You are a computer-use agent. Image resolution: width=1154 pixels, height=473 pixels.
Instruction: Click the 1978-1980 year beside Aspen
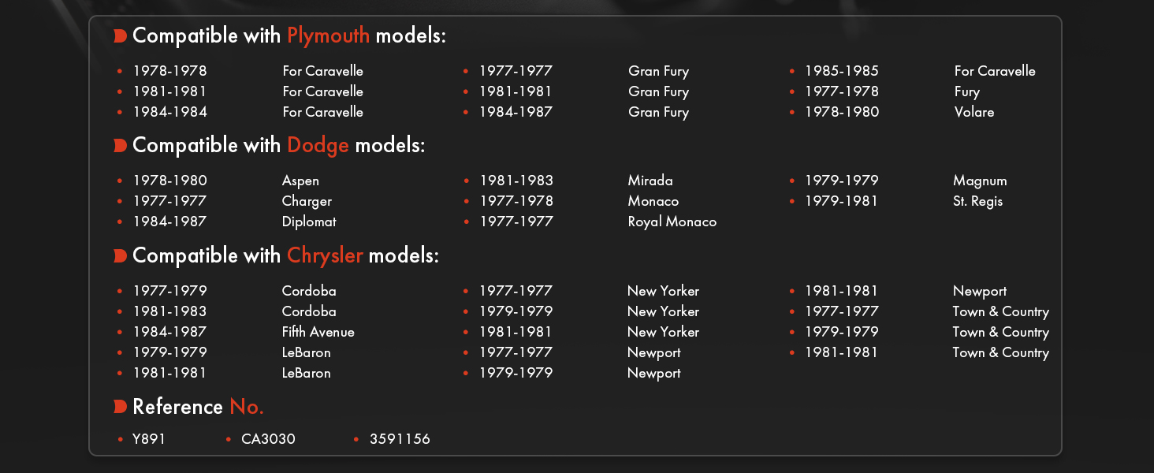tap(169, 181)
